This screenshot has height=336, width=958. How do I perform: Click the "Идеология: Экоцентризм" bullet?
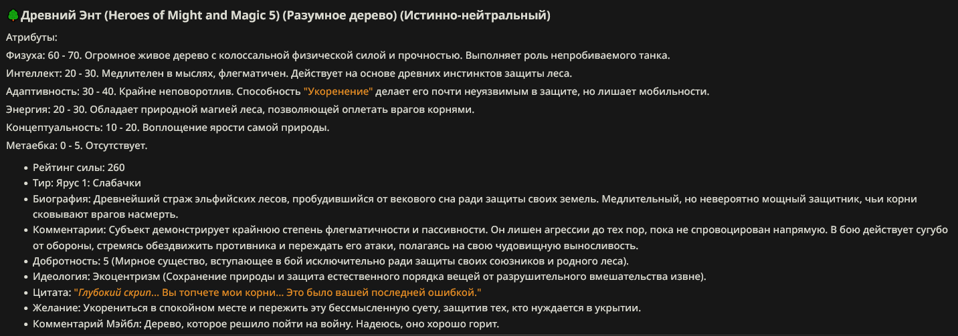370,277
